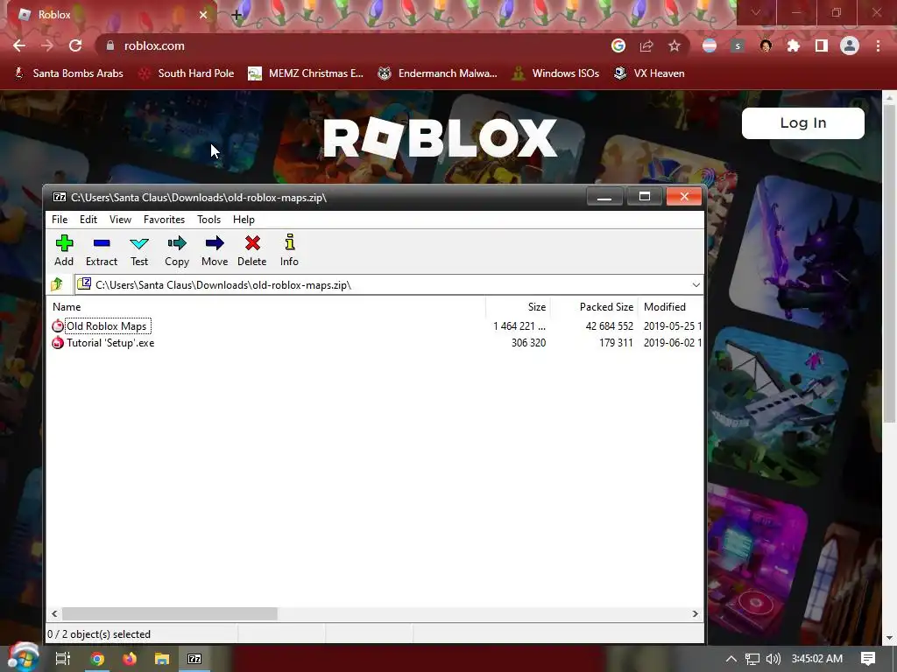Viewport: 897px width, 672px height.
Task: Click the volume speaker tray icon
Action: pyautogui.click(x=773, y=659)
